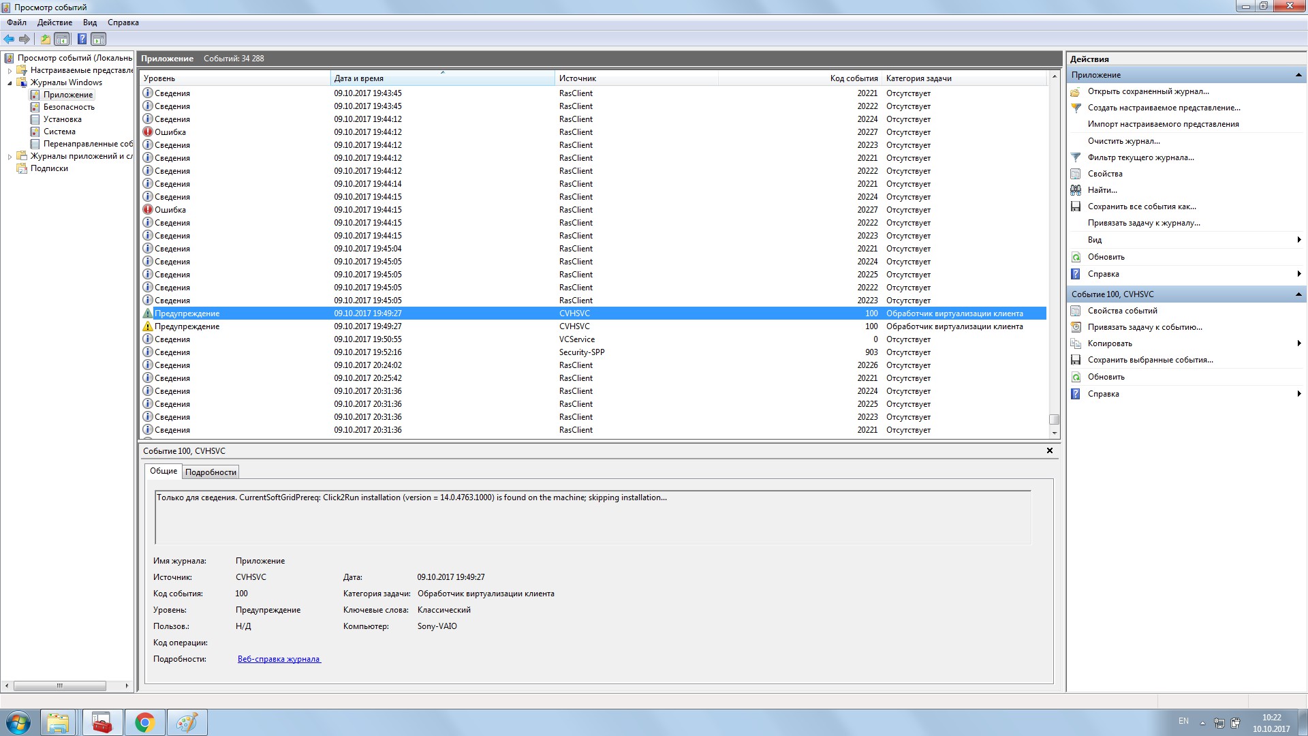1308x736 pixels.
Task: Expand Журналы приложений и служб node
Action: tap(10, 156)
